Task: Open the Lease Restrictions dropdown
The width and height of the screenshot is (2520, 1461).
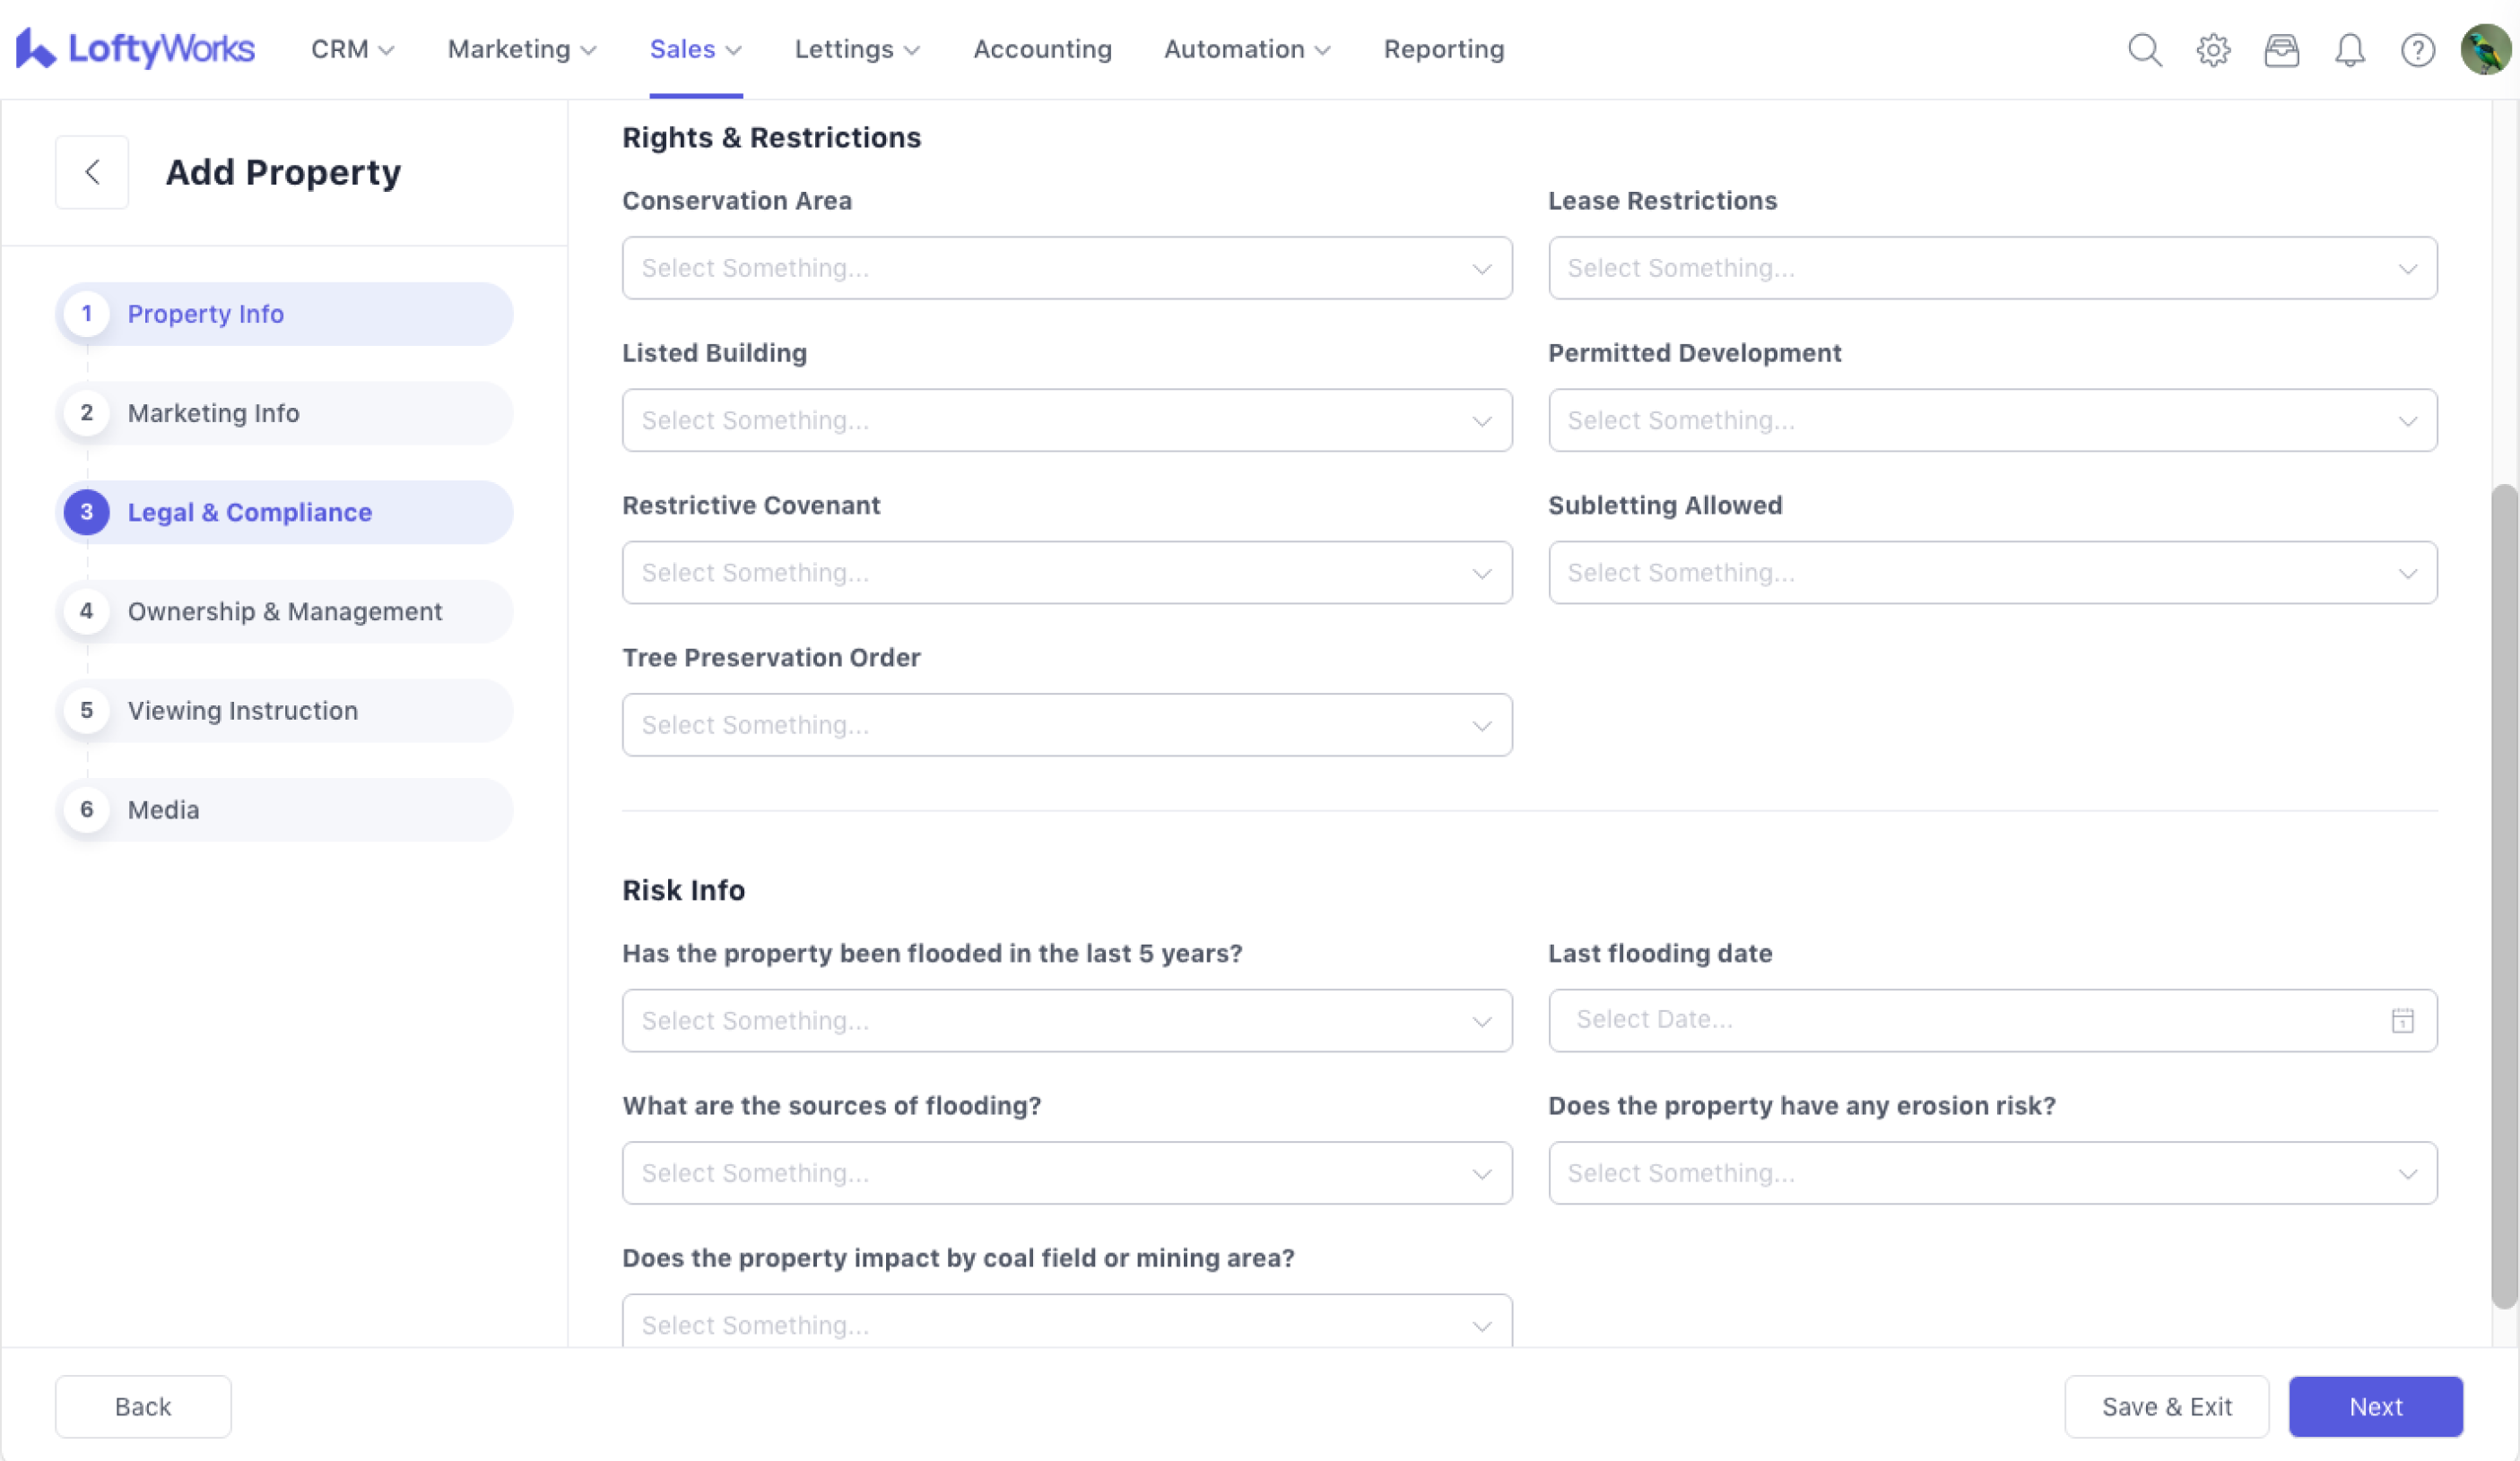Action: click(x=1992, y=268)
